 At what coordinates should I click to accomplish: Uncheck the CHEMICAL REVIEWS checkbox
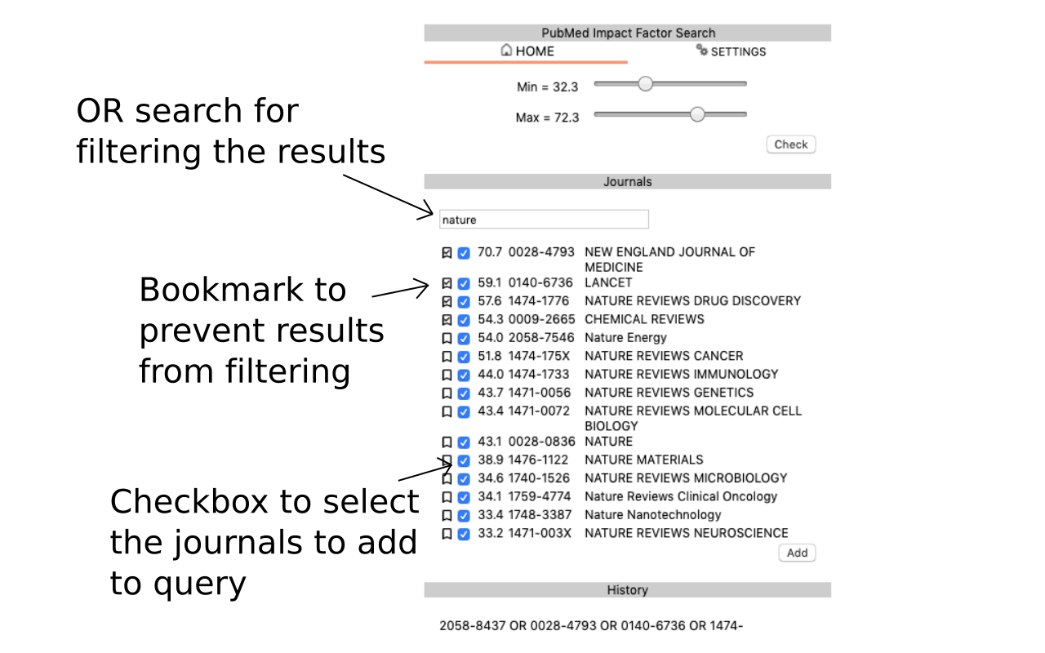(x=464, y=319)
